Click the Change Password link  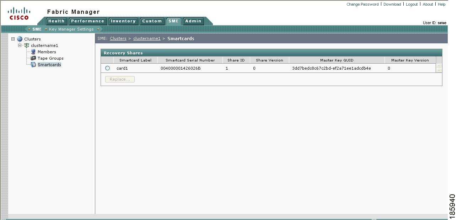coord(362,5)
